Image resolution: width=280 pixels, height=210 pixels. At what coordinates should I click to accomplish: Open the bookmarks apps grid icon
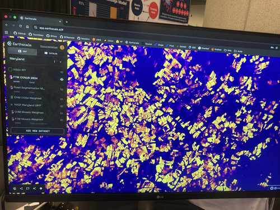[6, 32]
